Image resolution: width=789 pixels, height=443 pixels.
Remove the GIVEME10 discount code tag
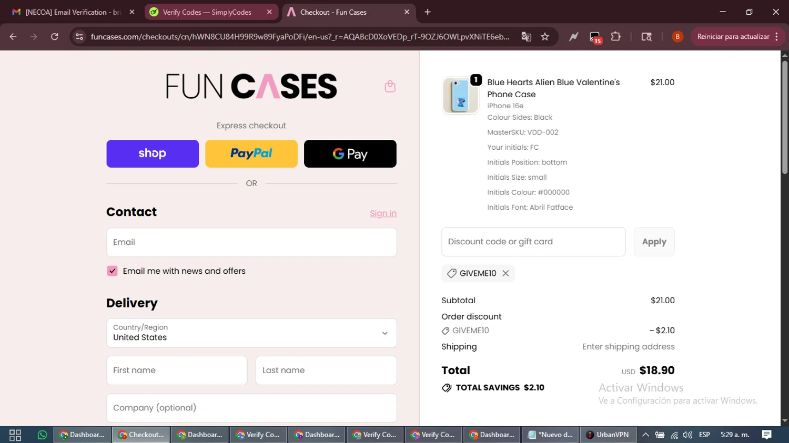[x=505, y=273]
